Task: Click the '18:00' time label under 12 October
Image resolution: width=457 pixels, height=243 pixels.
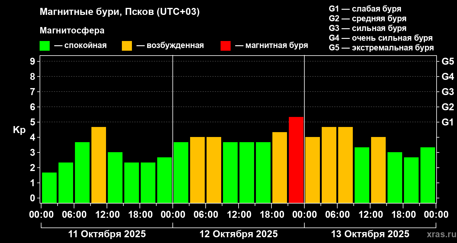Action: (271, 214)
